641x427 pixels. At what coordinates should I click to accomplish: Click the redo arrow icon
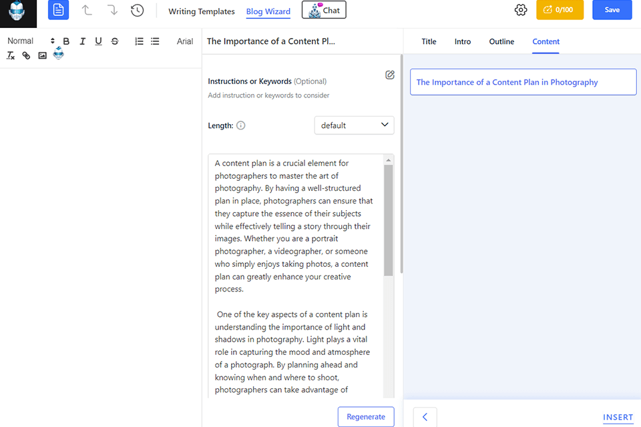tap(112, 10)
